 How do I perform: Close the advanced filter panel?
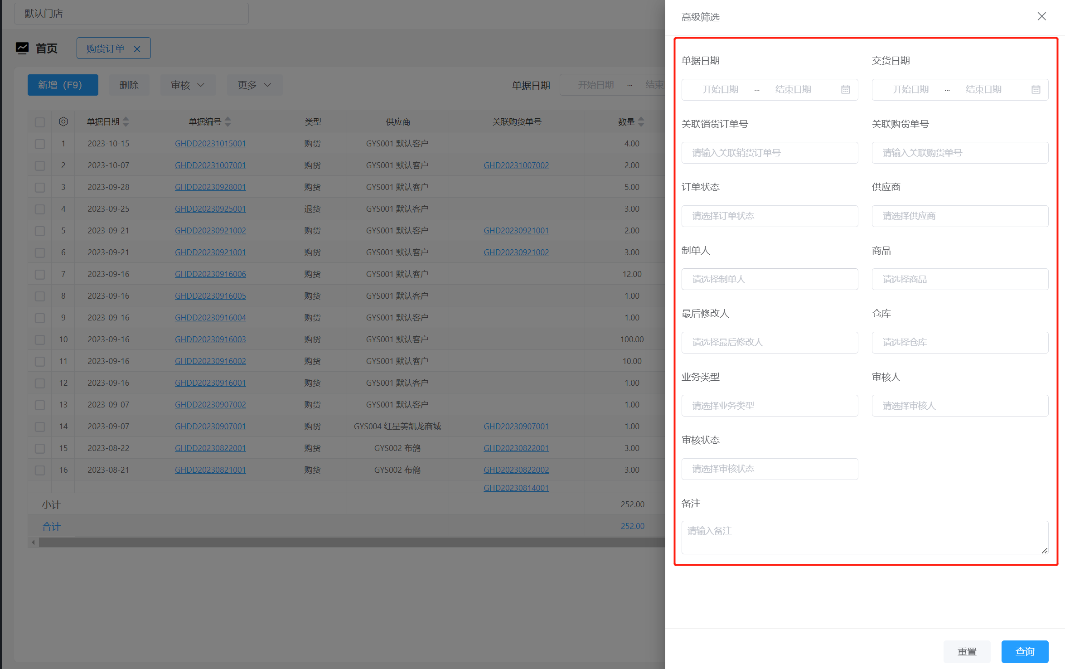coord(1041,17)
